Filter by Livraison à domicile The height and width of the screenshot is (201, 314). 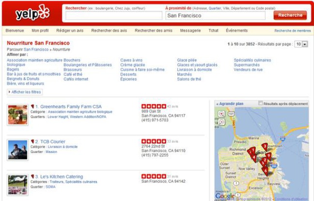194,69
